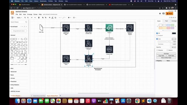Collapse the General shapes section
The height and width of the screenshot is (105, 187).
13,35
